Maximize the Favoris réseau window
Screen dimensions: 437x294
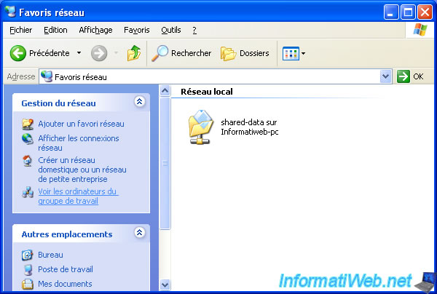click(x=408, y=12)
